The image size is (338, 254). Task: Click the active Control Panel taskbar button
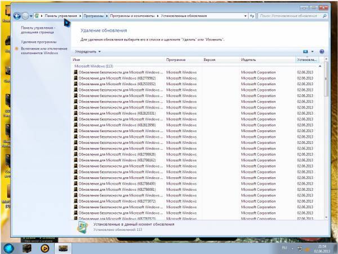point(63,248)
